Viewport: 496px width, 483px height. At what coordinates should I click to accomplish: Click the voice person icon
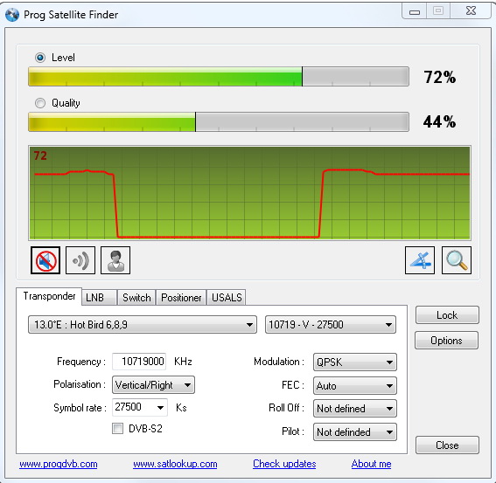115,260
